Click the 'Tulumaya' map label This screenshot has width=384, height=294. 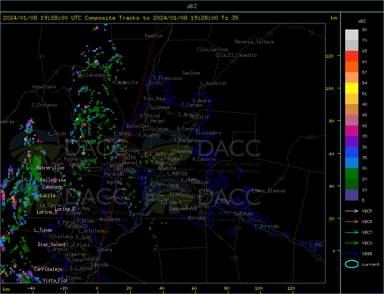pyautogui.click(x=160, y=107)
